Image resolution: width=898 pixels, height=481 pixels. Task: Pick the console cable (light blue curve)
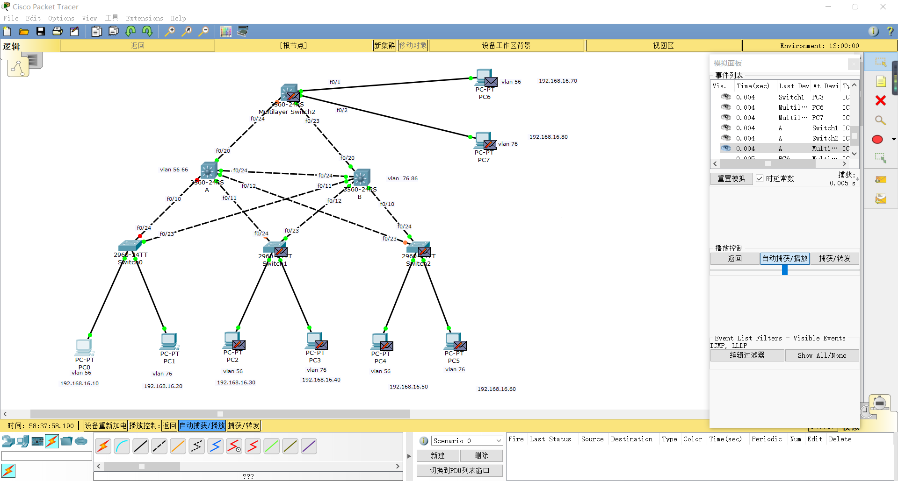point(122,446)
